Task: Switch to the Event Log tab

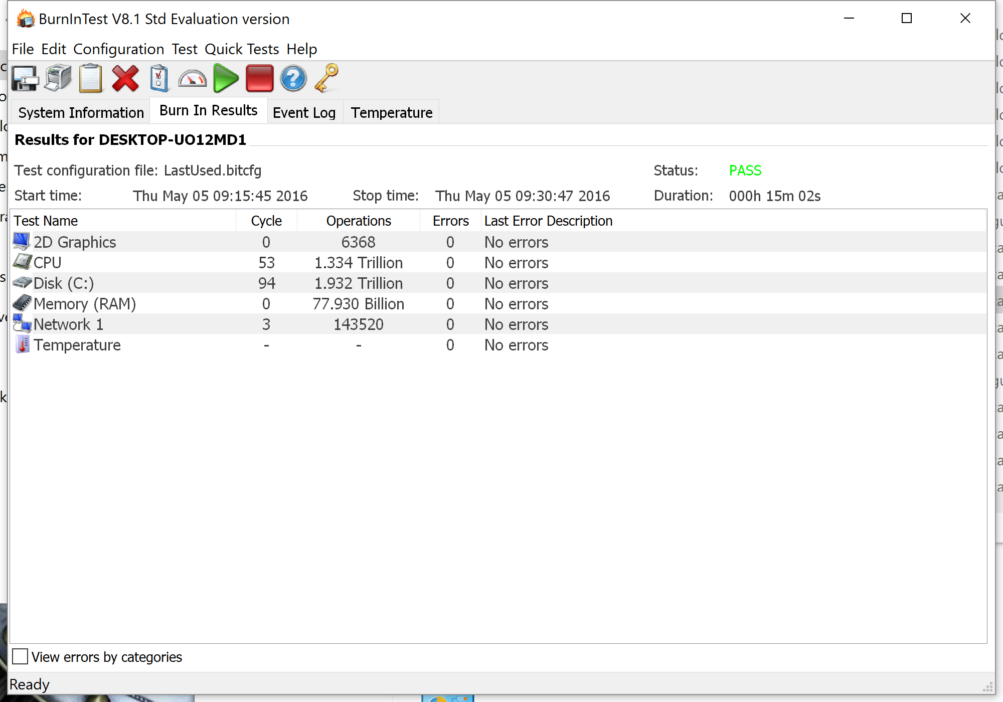Action: pyautogui.click(x=304, y=113)
